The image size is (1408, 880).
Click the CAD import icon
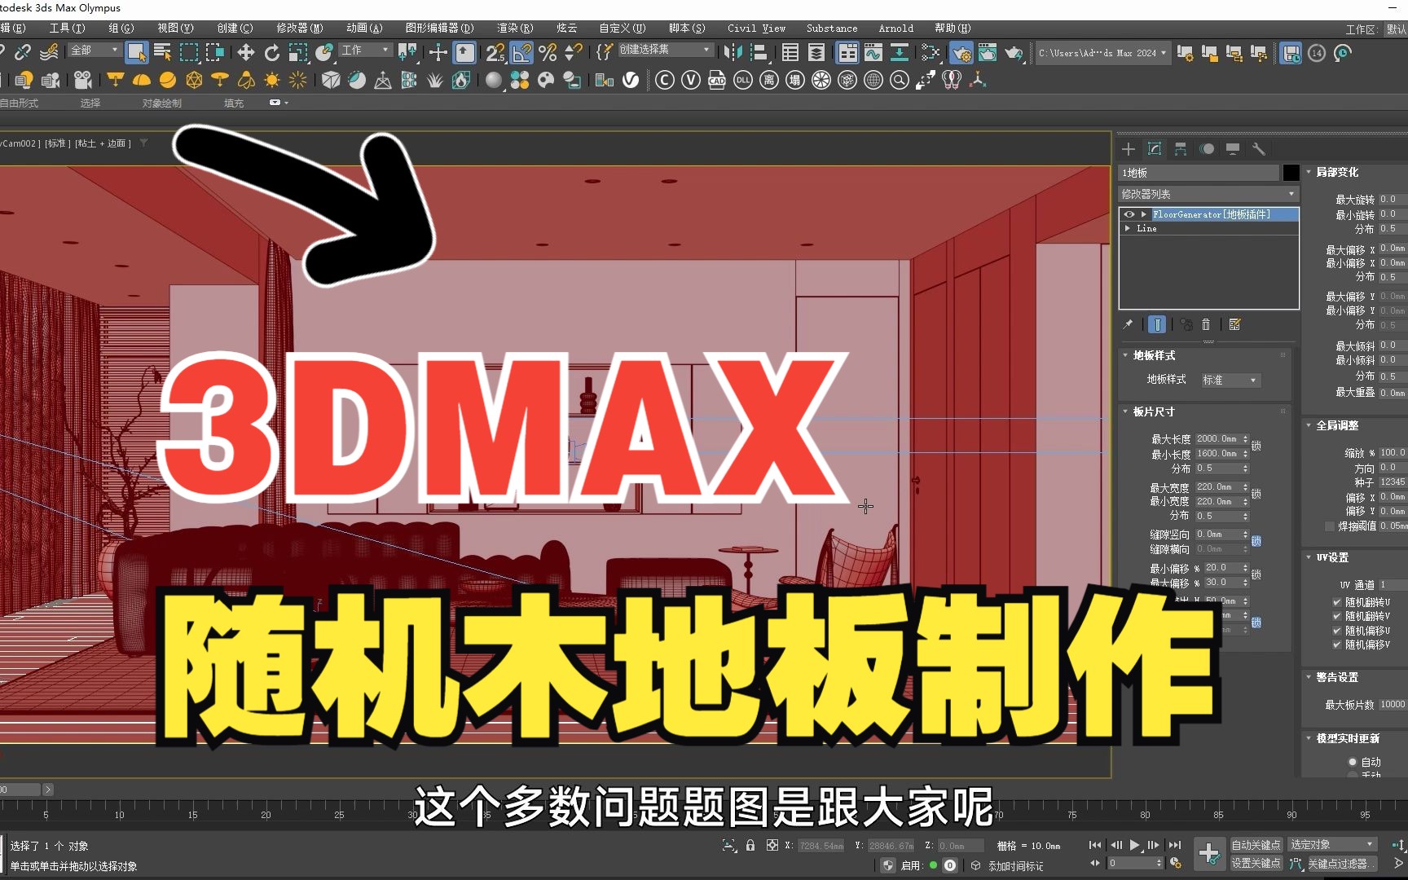pos(717,80)
